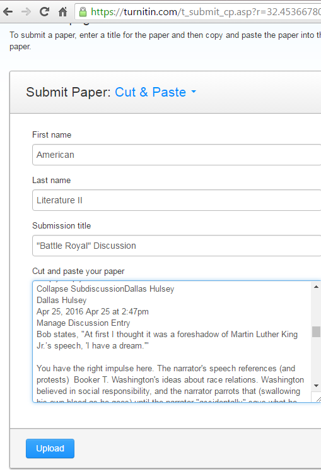Click the First name field containing American
This screenshot has height=471, width=321.
(177, 155)
